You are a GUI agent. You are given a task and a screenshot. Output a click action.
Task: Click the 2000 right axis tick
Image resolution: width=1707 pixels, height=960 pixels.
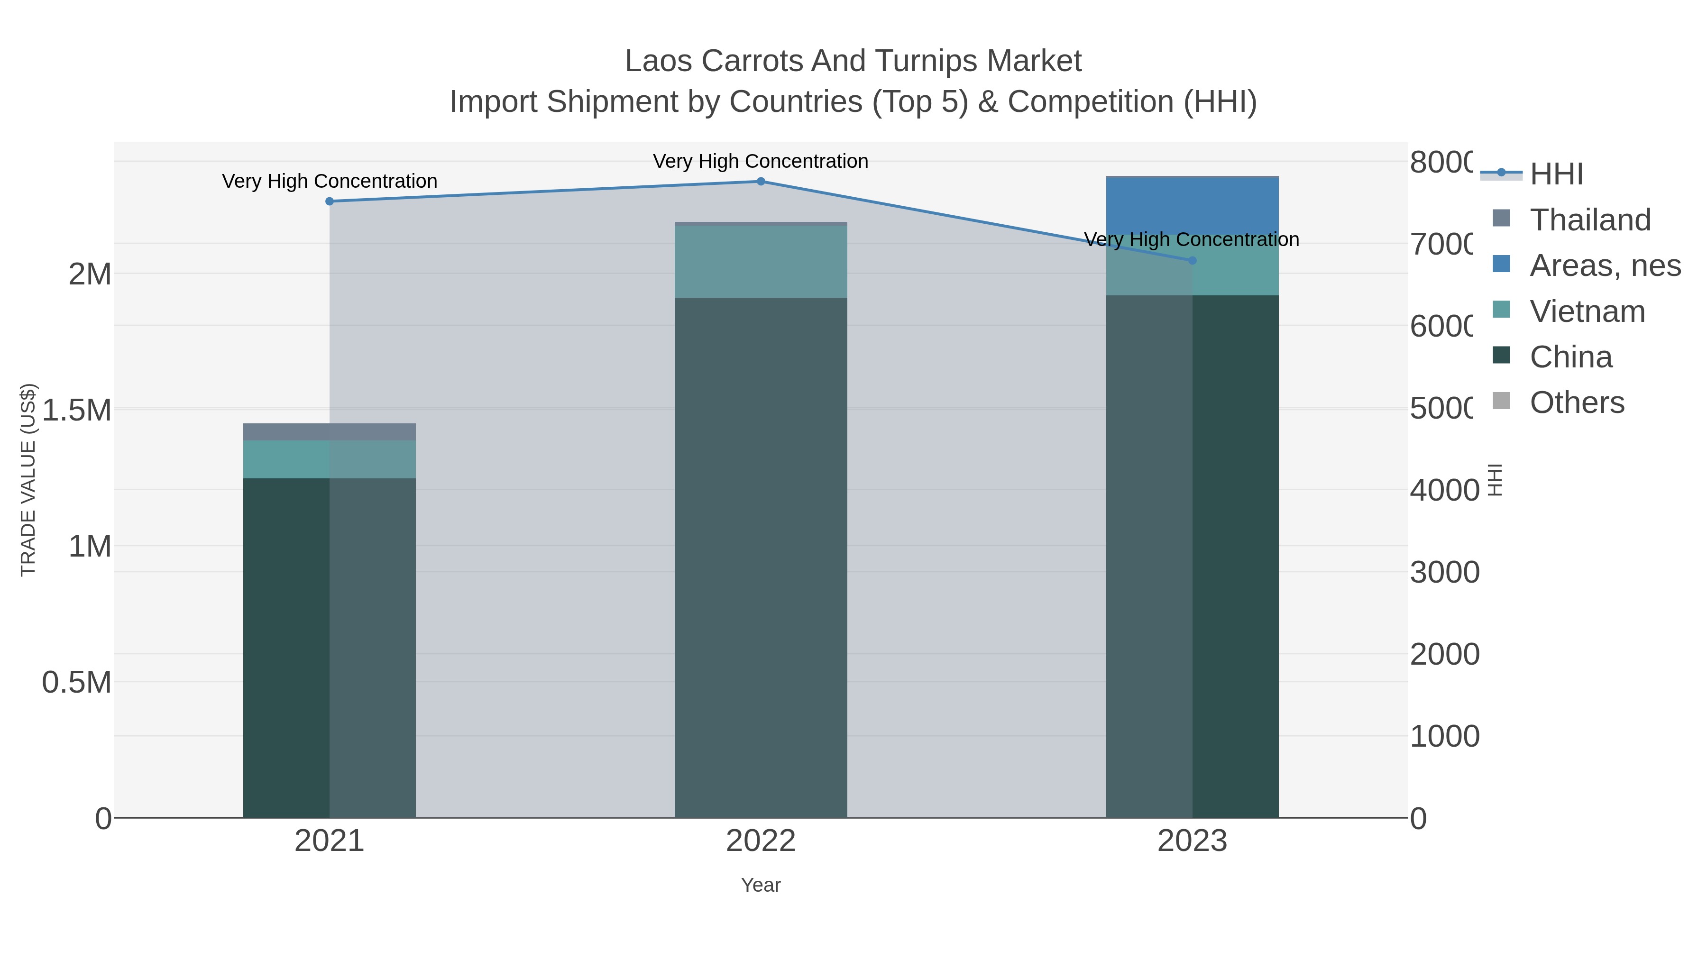tap(1445, 655)
